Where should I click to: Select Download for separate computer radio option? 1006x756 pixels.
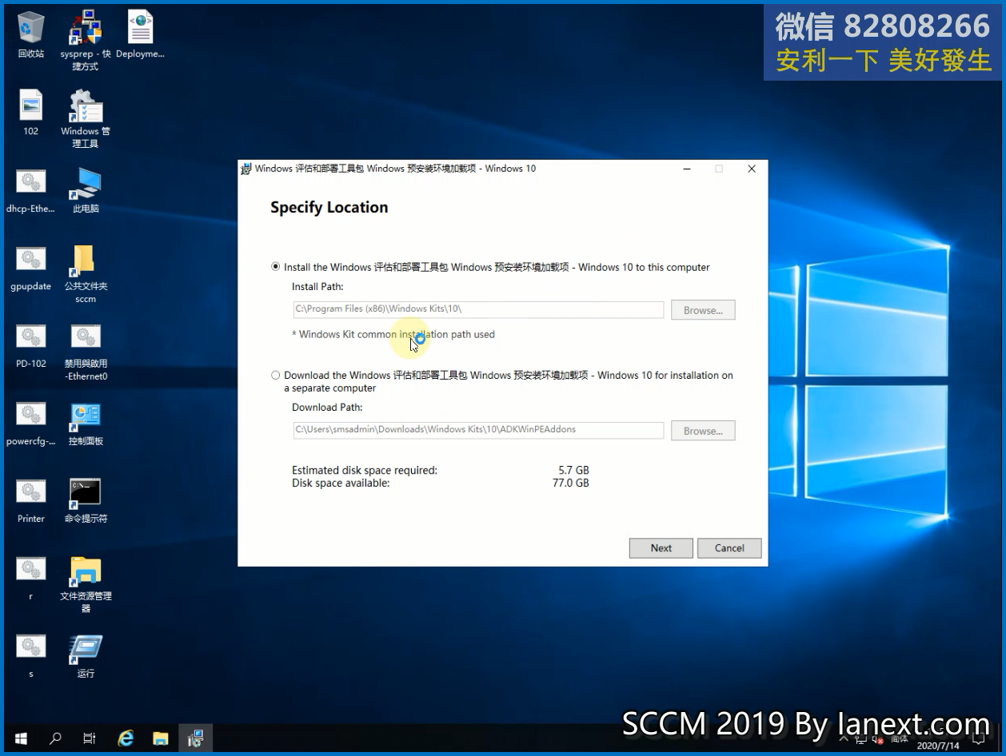276,375
